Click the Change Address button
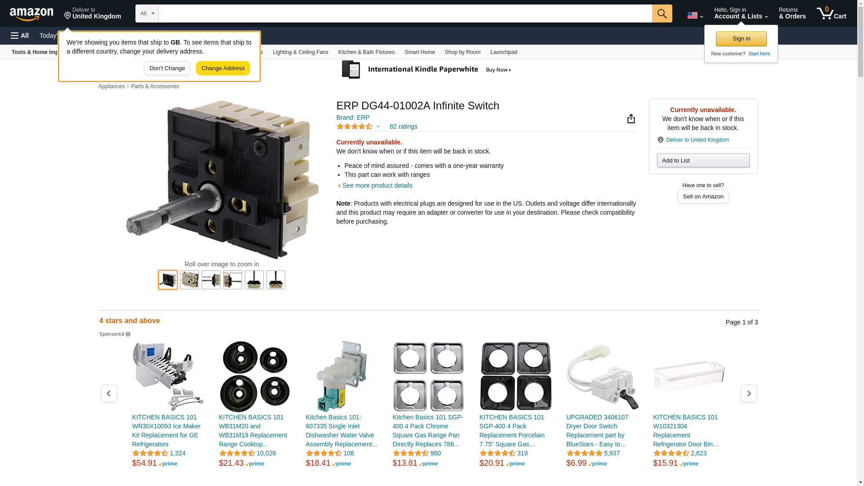This screenshot has width=864, height=486. [x=223, y=68]
